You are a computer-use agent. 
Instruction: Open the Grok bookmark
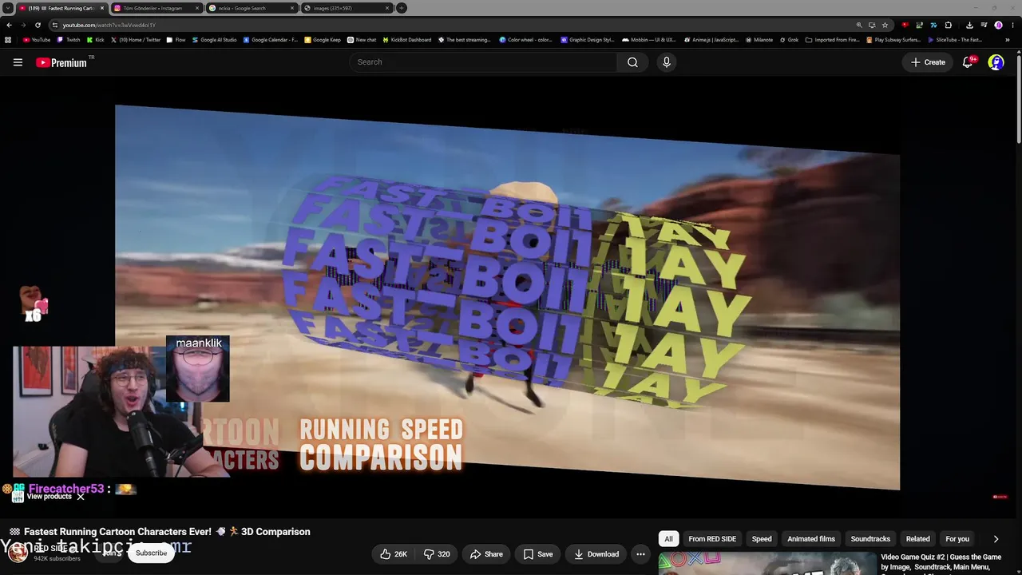(789, 40)
